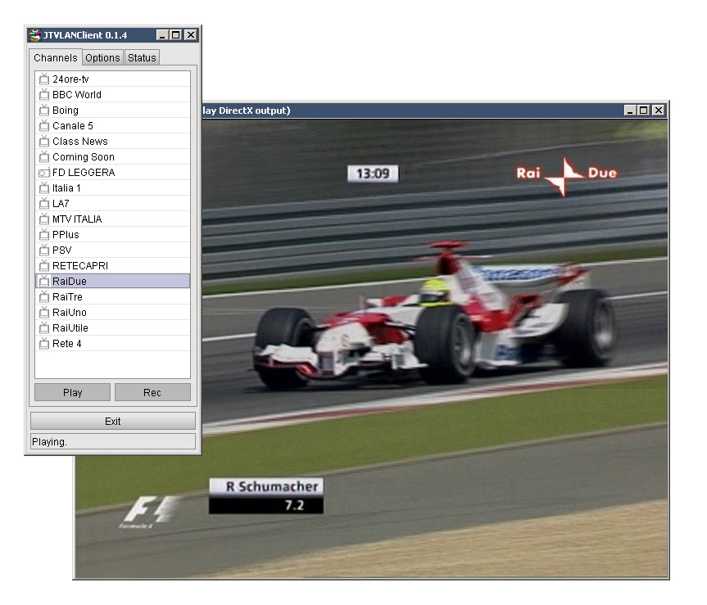Click the TV icon beside RETECAPRI
Image resolution: width=707 pixels, height=605 pixels.
[43, 266]
